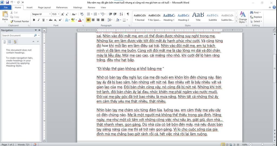This screenshot has width=277, height=146.
Task: Toggle Superscript formatting
Action: coord(60,20)
